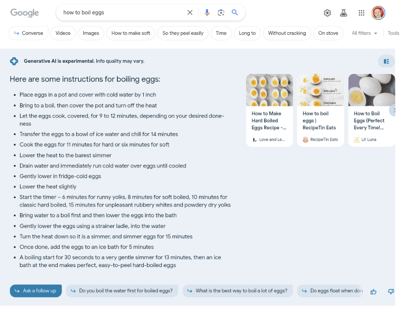402x315 pixels.
Task: Switch to Videos results
Action: (x=63, y=33)
